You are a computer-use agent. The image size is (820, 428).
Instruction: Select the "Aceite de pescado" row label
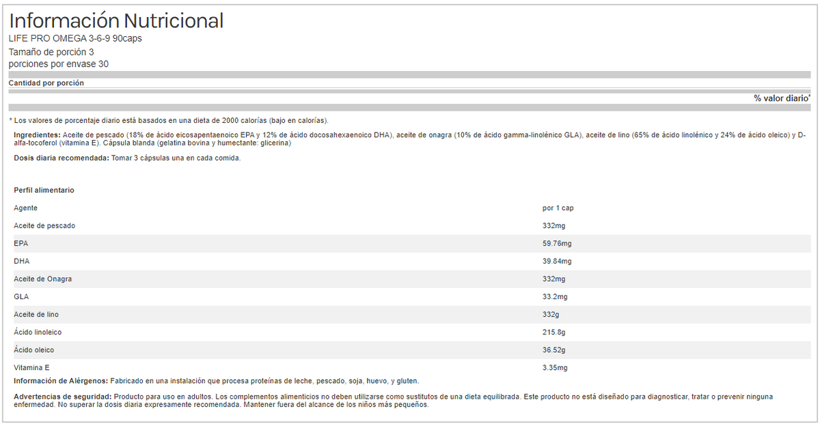(44, 225)
